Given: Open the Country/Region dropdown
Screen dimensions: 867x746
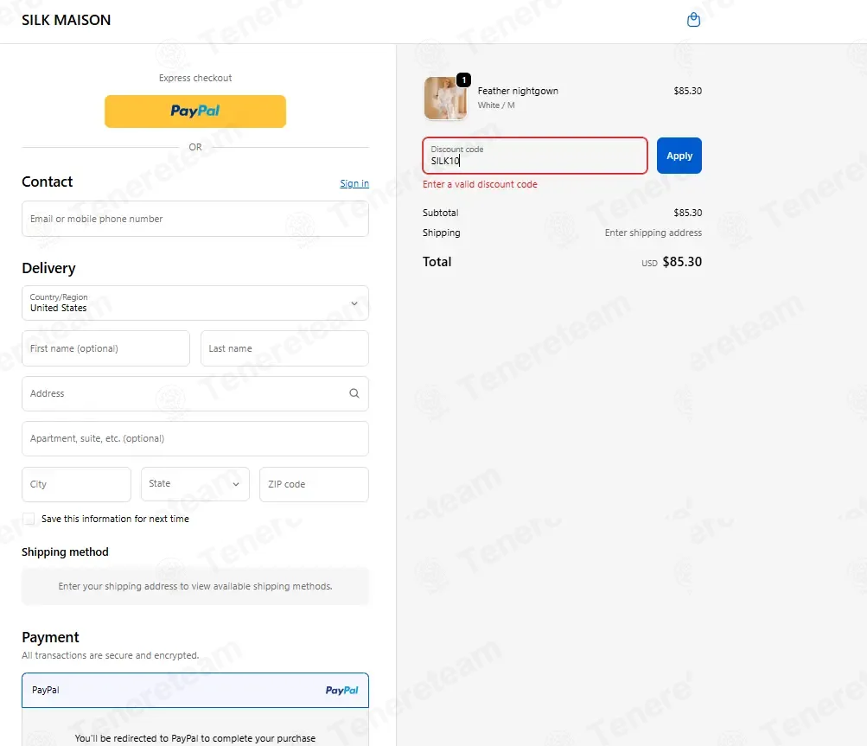Looking at the screenshot, I should tap(195, 303).
